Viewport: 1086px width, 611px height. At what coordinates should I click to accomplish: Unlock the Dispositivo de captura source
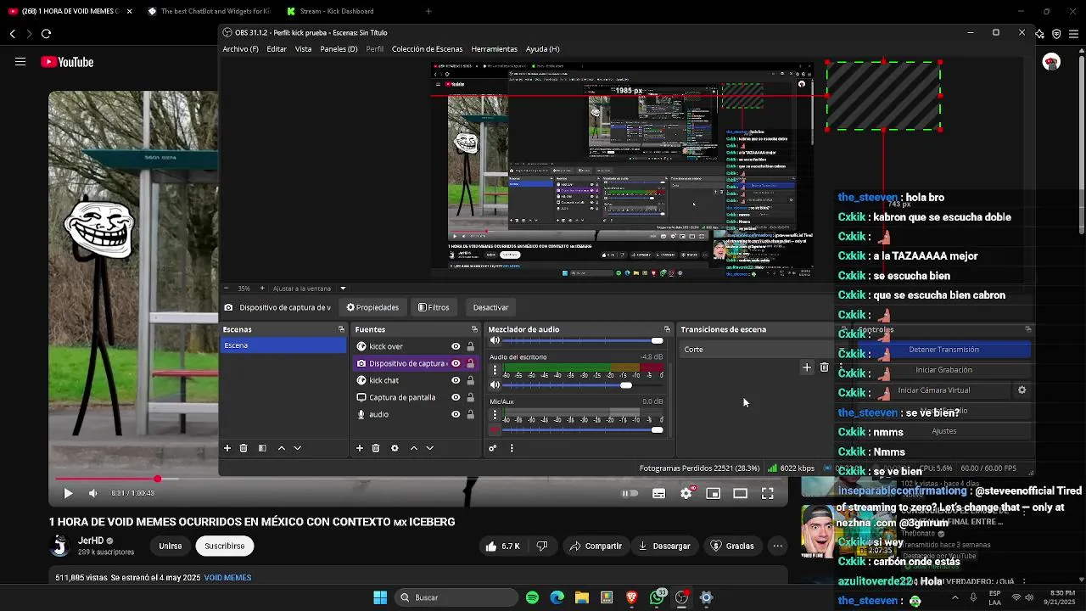471,363
